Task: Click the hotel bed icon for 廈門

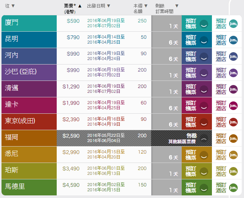Action: click(x=233, y=24)
